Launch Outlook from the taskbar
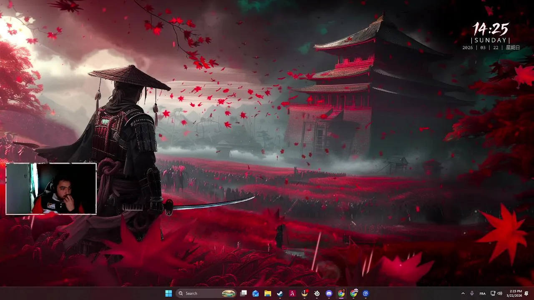This screenshot has width=534, height=300. point(256,293)
